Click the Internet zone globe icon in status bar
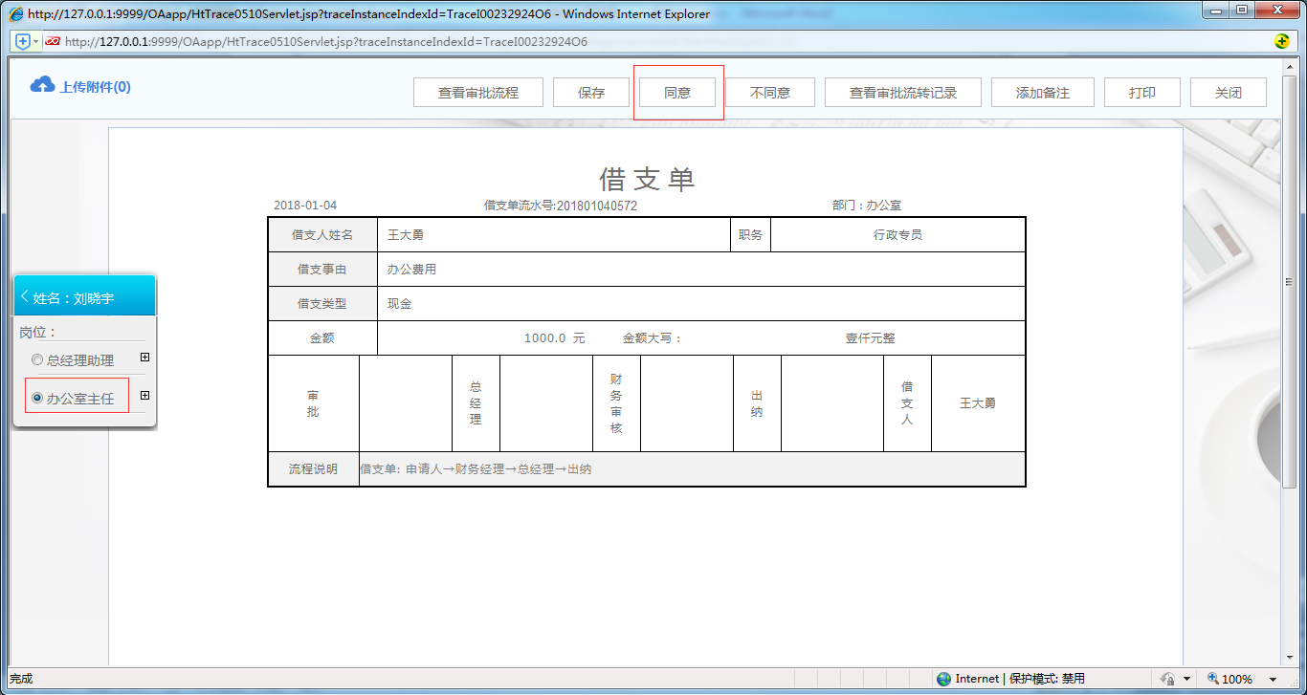The width and height of the screenshot is (1307, 695). coord(945,679)
